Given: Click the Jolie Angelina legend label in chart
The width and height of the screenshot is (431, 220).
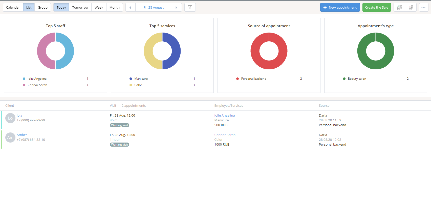Looking at the screenshot, I should [37, 79].
